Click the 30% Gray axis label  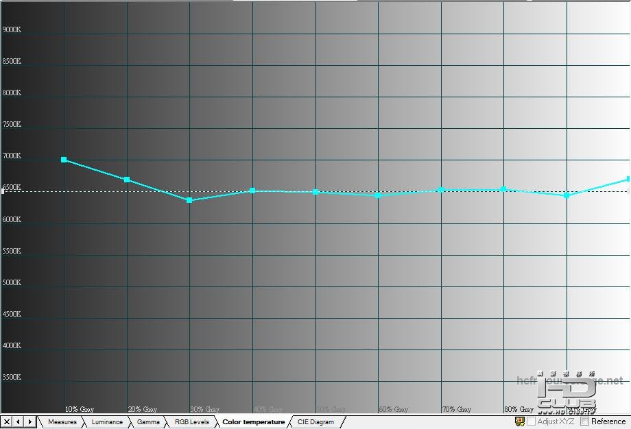(x=205, y=409)
